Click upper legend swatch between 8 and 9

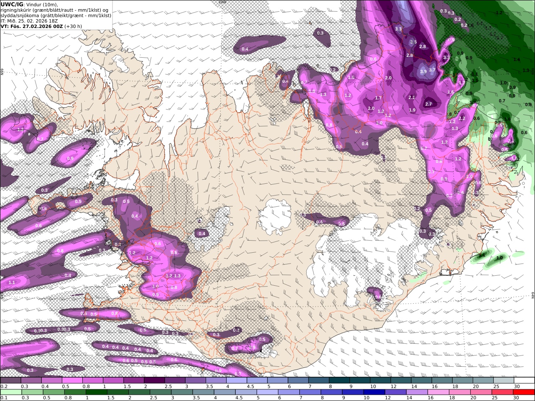(x=339, y=381)
